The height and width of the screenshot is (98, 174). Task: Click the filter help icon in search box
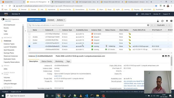pyautogui.click(x=148, y=25)
